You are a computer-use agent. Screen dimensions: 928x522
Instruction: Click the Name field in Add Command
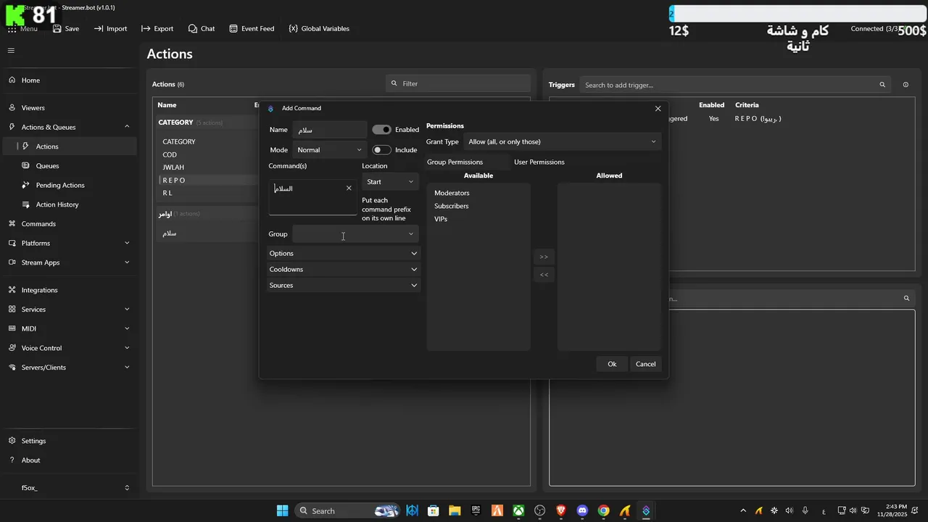[330, 130]
